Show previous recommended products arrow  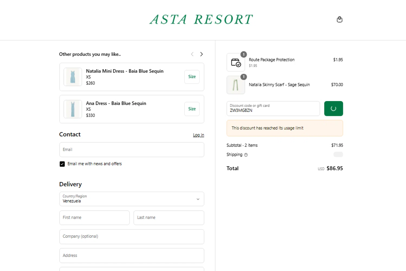click(192, 54)
